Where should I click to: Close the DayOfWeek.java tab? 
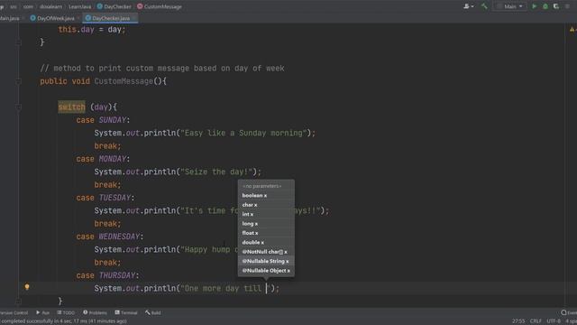pos(78,18)
